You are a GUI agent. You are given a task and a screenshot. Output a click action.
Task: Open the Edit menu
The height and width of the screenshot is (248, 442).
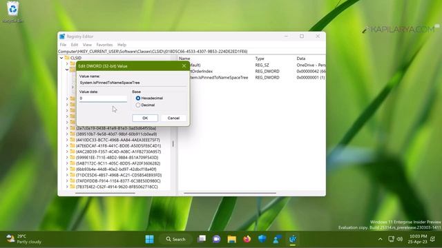tap(75, 45)
